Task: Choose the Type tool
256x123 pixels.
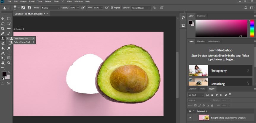Action: coord(9,53)
